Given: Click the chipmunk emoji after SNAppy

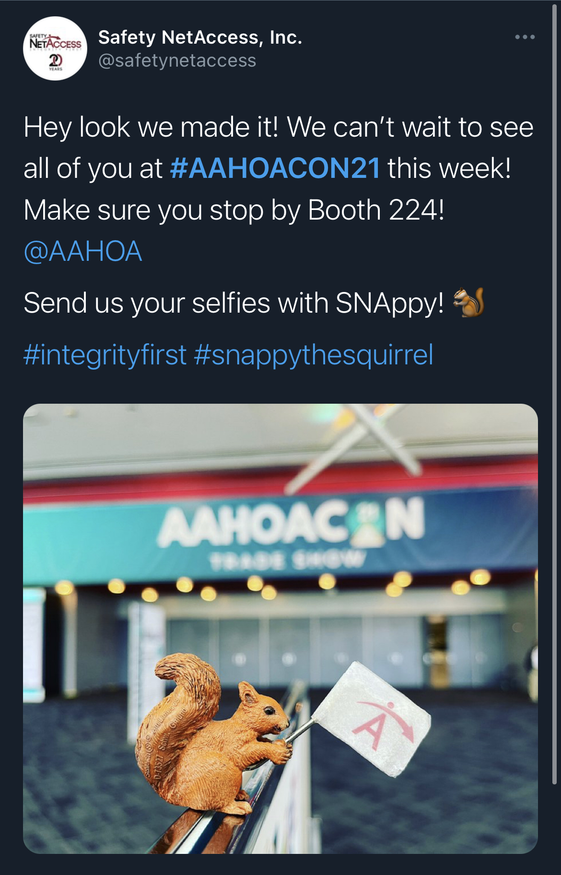Looking at the screenshot, I should click(x=469, y=303).
